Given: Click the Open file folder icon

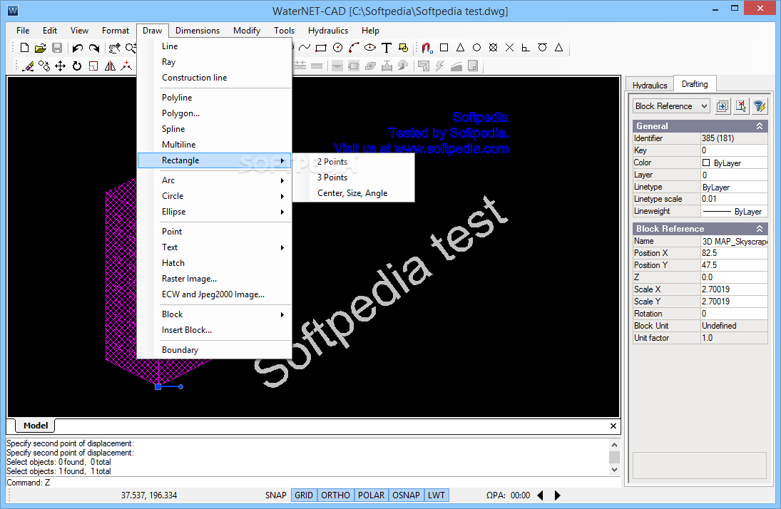Looking at the screenshot, I should click(x=41, y=48).
